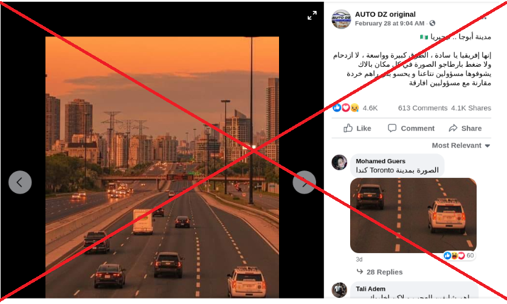Open the AUTO DZ original profile picture
507x304 pixels.
[x=341, y=19]
